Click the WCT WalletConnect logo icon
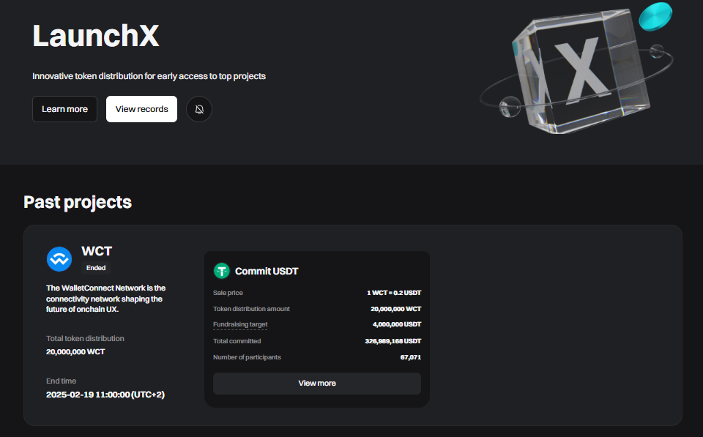703x437 pixels. click(x=59, y=259)
